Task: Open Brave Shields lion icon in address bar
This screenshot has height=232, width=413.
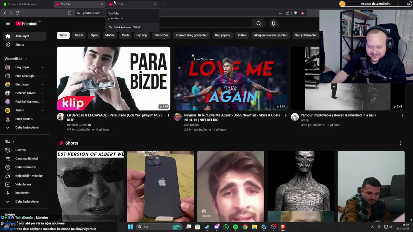Action: click(295, 13)
